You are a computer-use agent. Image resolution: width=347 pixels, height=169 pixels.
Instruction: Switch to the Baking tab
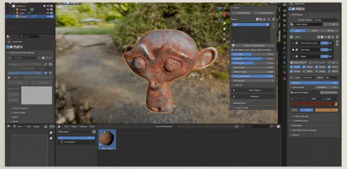[330, 31]
